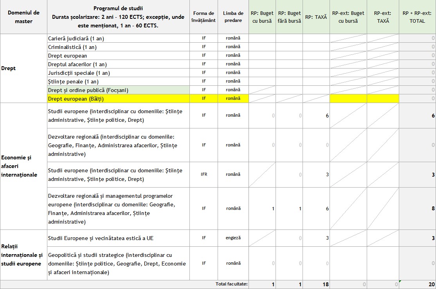Select the 'Științe penale (1 an)' cell

pyautogui.click(x=119, y=81)
